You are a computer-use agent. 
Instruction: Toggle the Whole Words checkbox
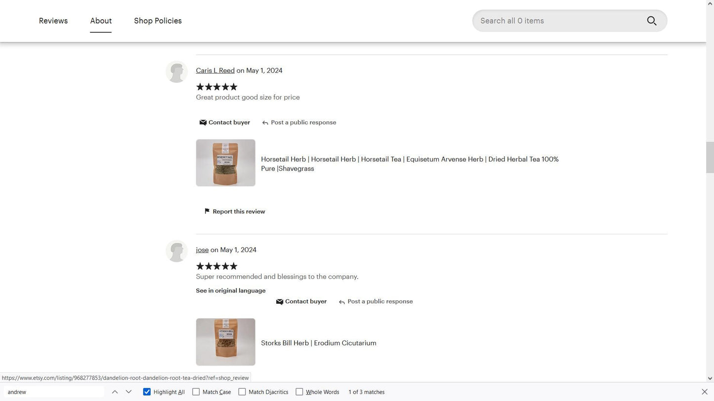pos(299,392)
